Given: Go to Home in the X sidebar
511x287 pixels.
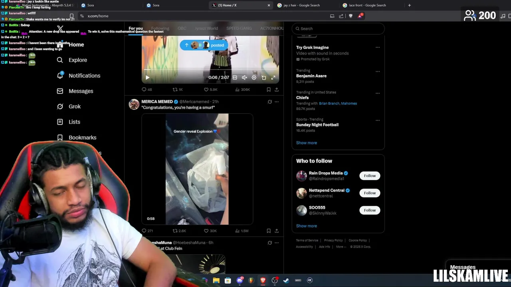Looking at the screenshot, I should click(x=70, y=44).
